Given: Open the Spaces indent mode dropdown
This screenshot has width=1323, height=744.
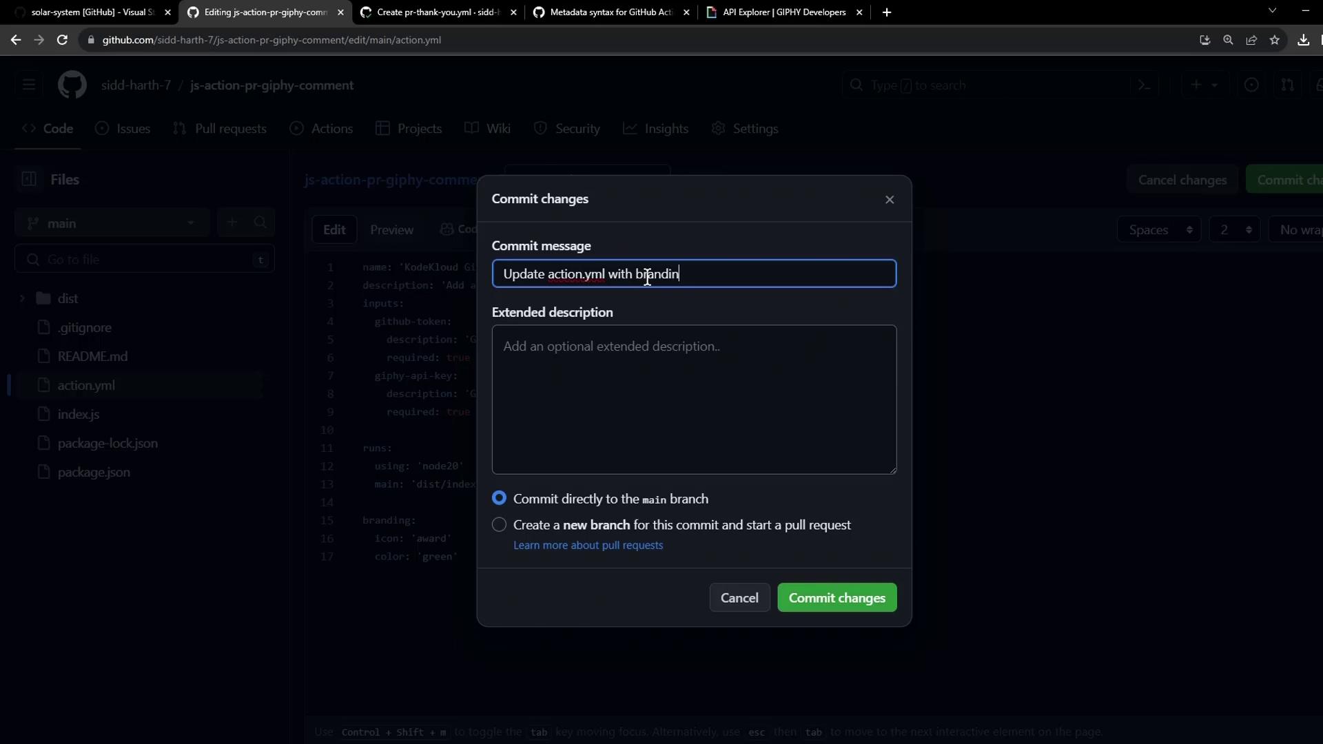Looking at the screenshot, I should tap(1159, 230).
